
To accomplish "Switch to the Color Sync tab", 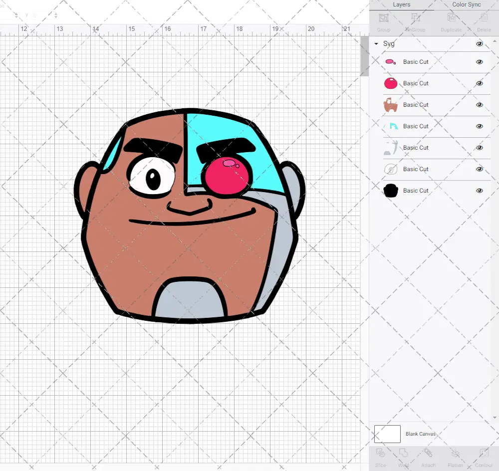I will [467, 5].
